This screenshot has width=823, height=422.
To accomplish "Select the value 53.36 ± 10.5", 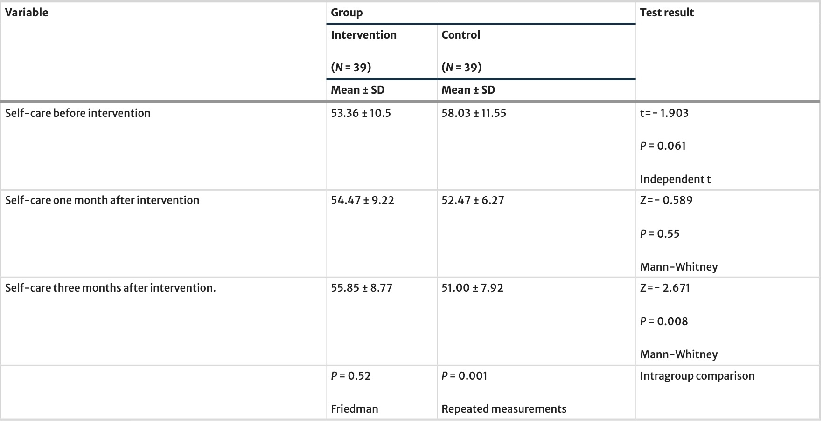I will click(361, 113).
